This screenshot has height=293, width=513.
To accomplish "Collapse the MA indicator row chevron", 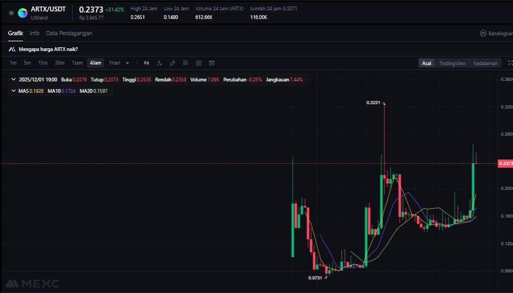I will click(x=14, y=91).
